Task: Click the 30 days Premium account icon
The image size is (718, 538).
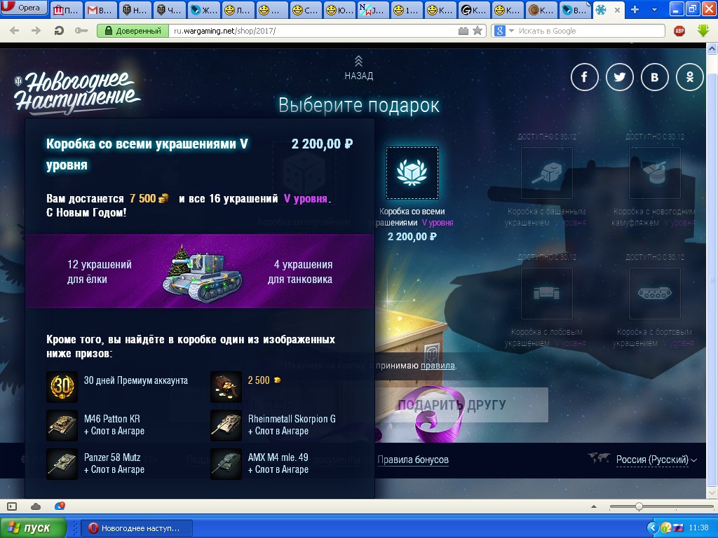Action: 62,387
